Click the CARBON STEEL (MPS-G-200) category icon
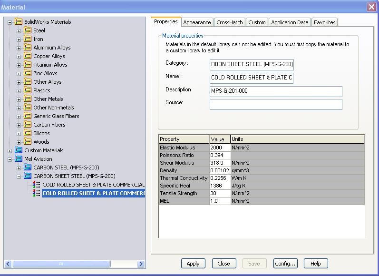This screenshot has width=379, height=276. coord(28,168)
